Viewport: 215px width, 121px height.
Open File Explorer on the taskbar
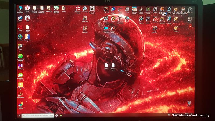coord(61,116)
